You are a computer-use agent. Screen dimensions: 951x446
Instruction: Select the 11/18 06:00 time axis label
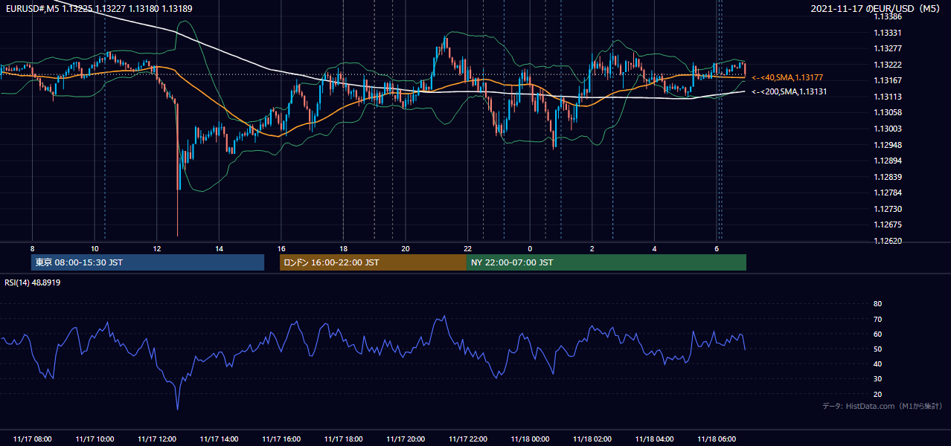[x=717, y=439]
